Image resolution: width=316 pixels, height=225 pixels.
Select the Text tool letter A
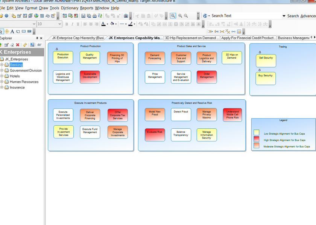pyautogui.click(x=12, y=31)
